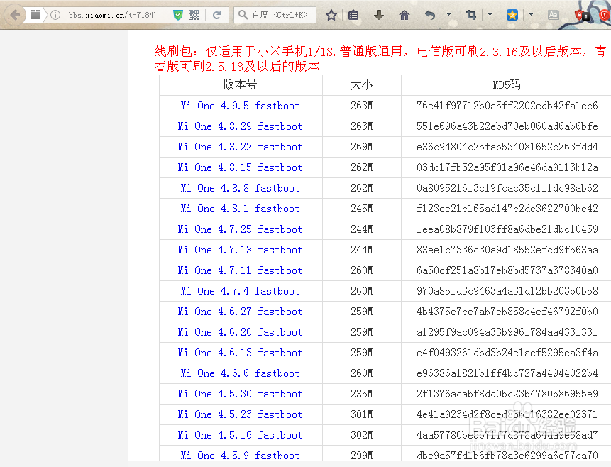Click the green shield security icon
The width and height of the screenshot is (611, 467).
[178, 15]
